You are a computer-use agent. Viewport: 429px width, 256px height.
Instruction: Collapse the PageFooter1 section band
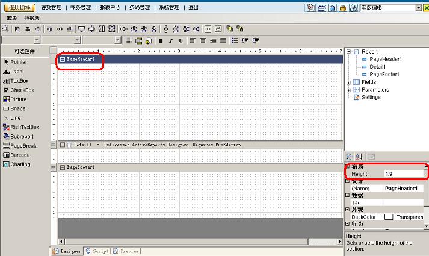click(61, 167)
